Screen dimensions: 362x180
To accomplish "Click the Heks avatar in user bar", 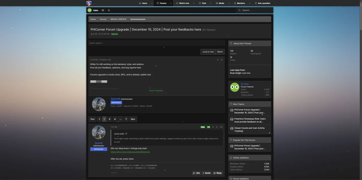I will click(90, 10).
